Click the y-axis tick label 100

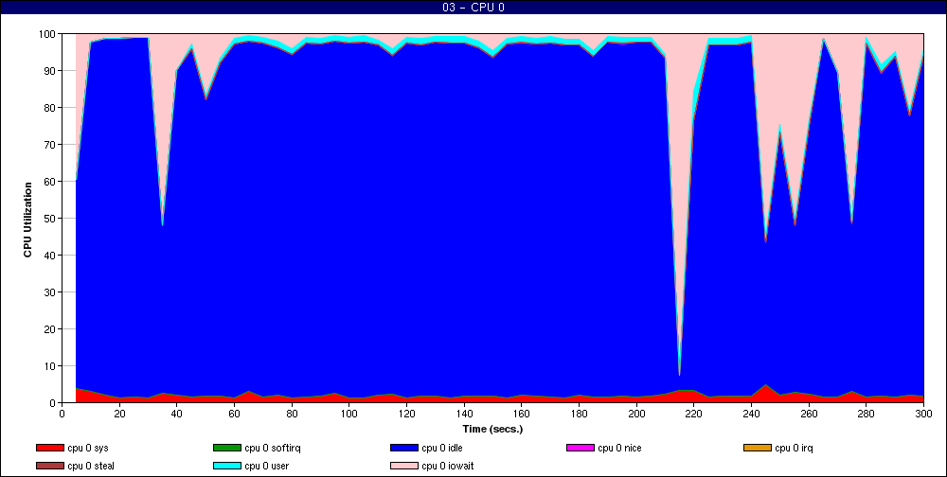pos(47,34)
